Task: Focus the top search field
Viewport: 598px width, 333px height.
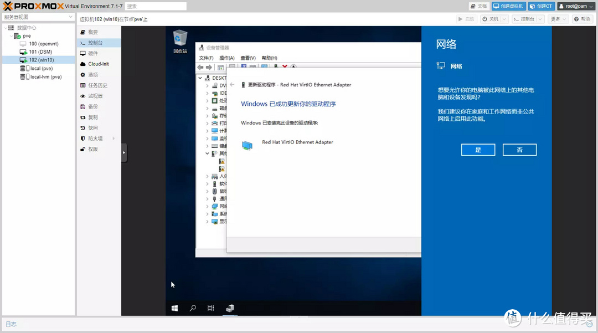Action: tap(156, 7)
